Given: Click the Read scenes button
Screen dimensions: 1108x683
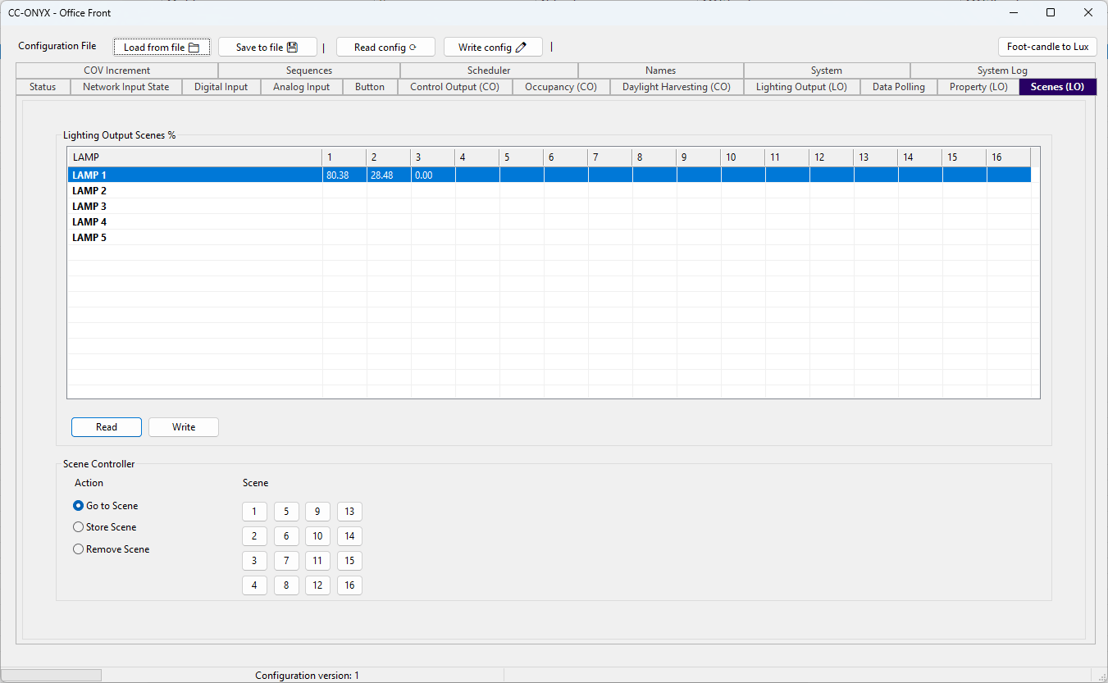Looking at the screenshot, I should (x=107, y=427).
